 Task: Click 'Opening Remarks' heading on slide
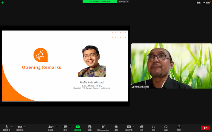(42, 67)
